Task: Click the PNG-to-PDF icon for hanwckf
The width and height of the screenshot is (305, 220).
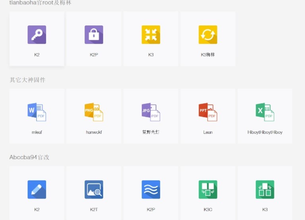Action: (94, 112)
